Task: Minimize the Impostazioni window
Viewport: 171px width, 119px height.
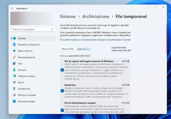Action: click(x=149, y=7)
